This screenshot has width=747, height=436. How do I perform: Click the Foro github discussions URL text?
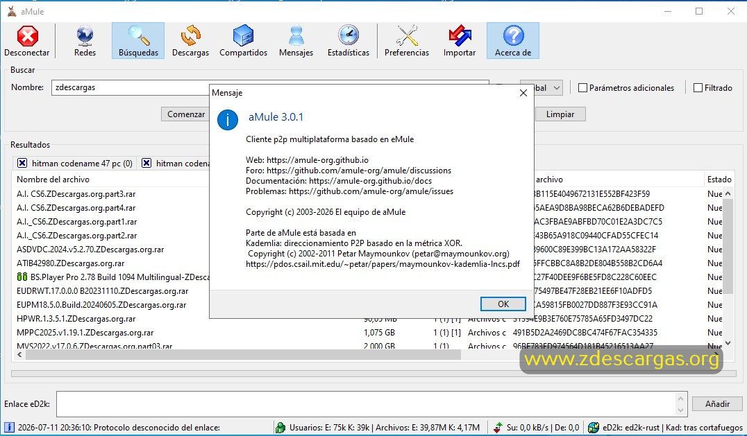pos(359,171)
